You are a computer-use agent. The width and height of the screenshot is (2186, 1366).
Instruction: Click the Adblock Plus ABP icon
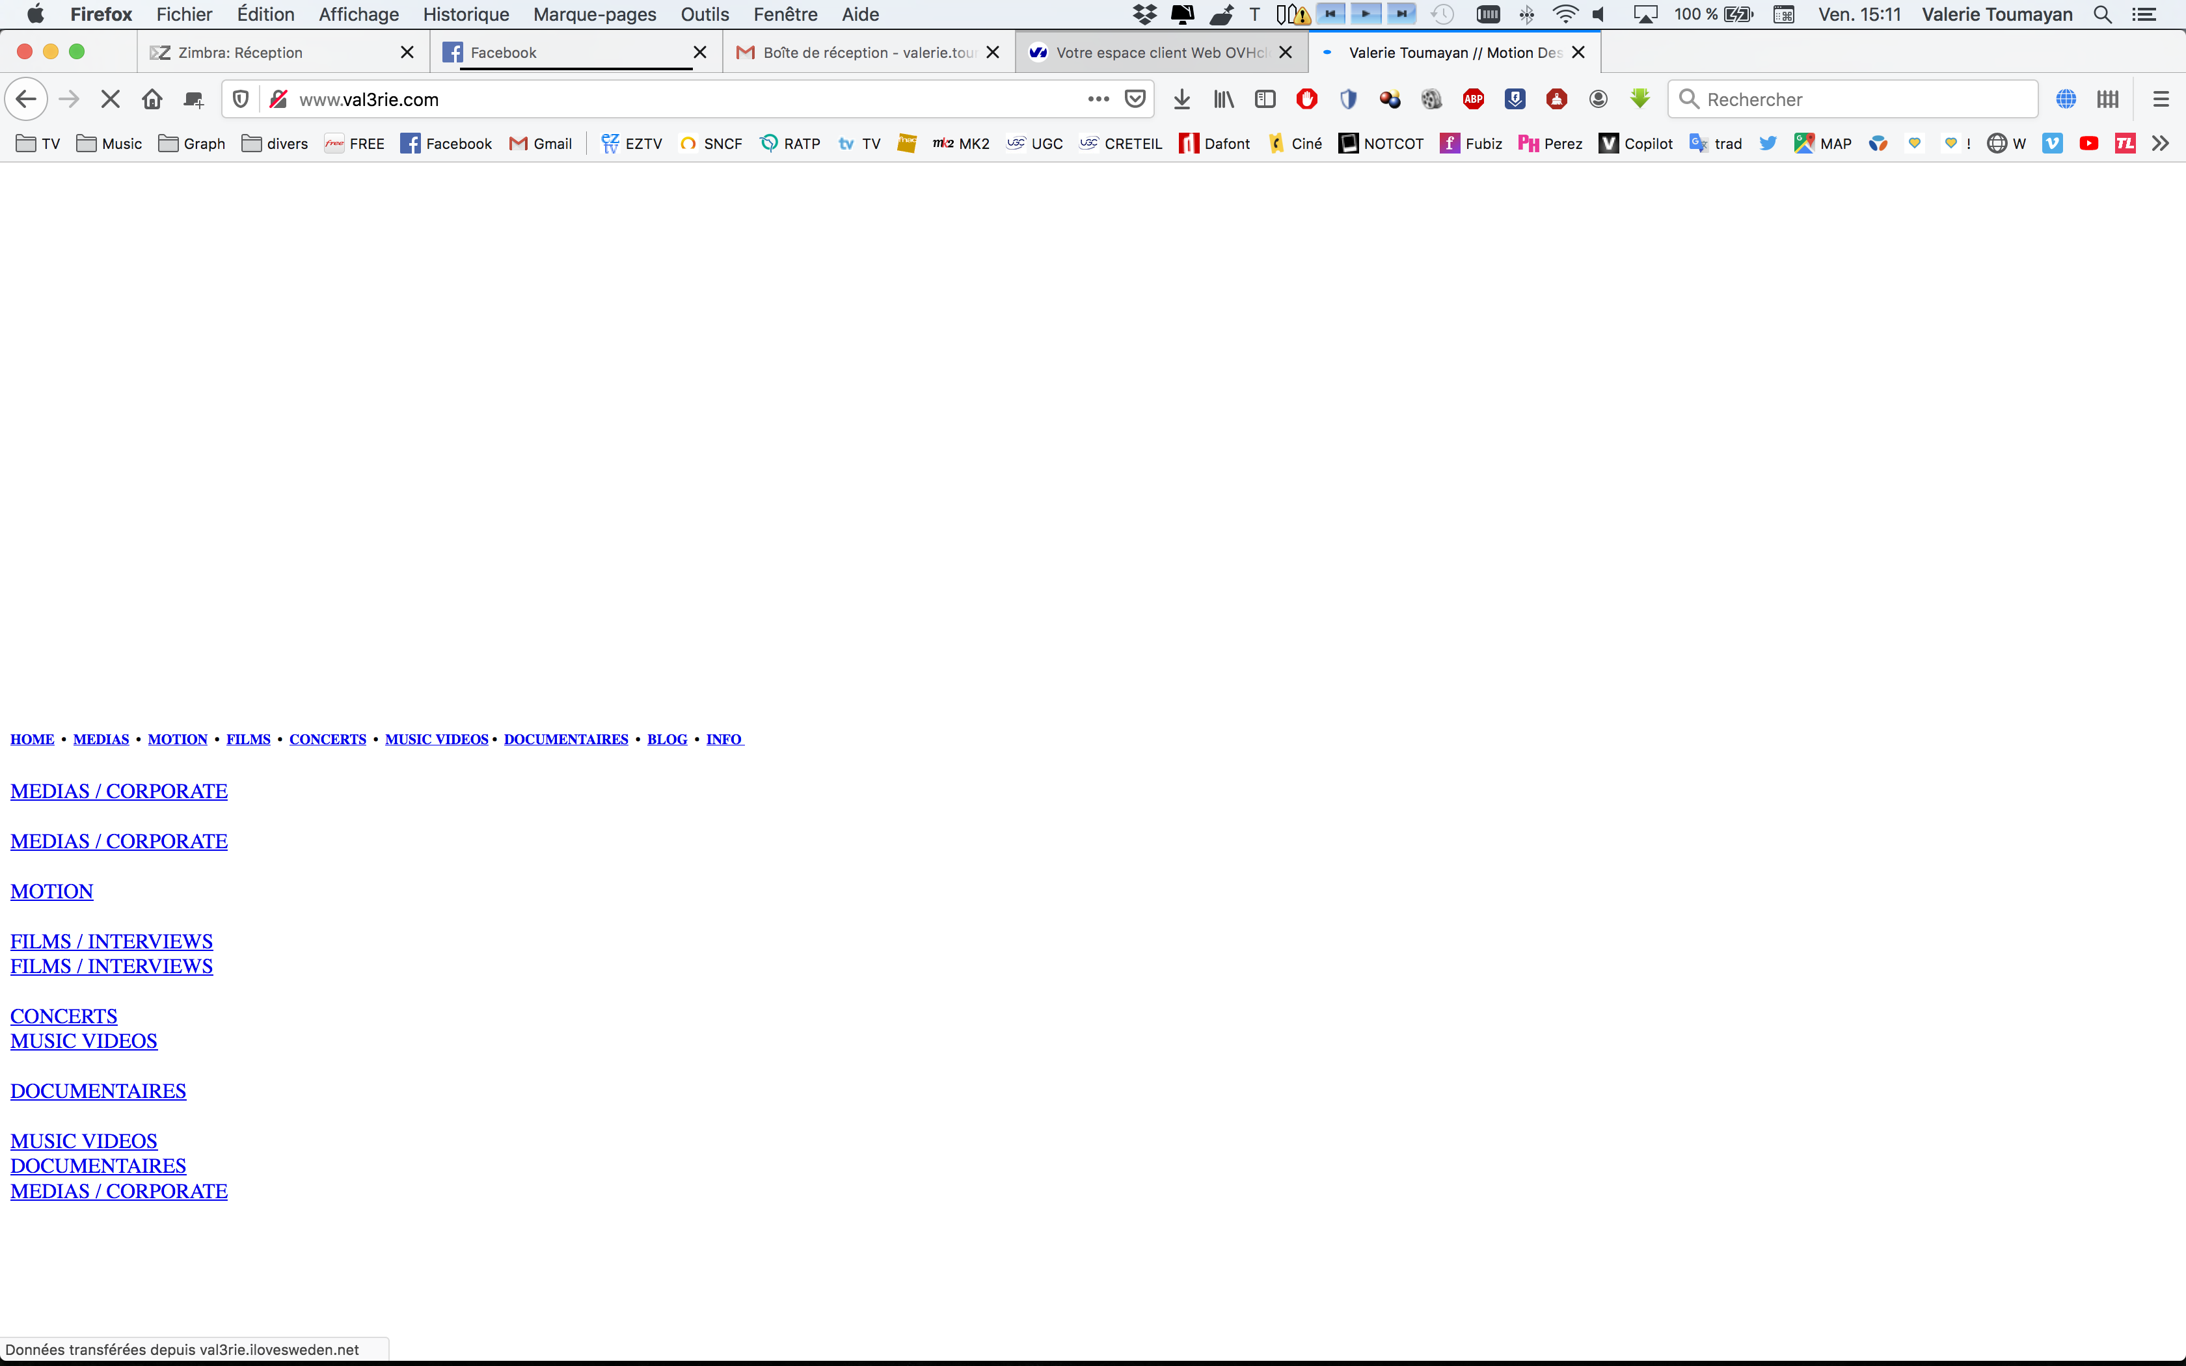pyautogui.click(x=1474, y=100)
